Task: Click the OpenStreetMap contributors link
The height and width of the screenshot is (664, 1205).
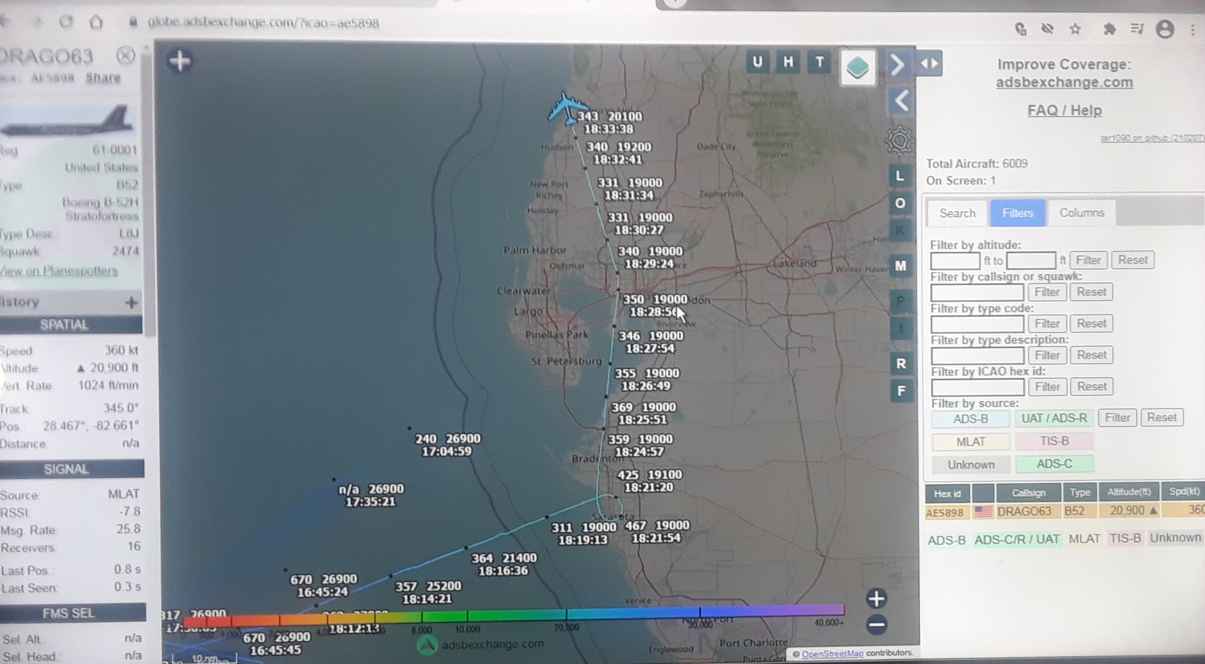Action: (832, 653)
